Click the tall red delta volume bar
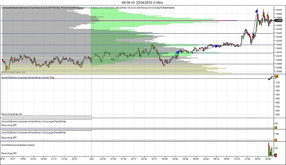This screenshot has width=286, height=165. 269,150
